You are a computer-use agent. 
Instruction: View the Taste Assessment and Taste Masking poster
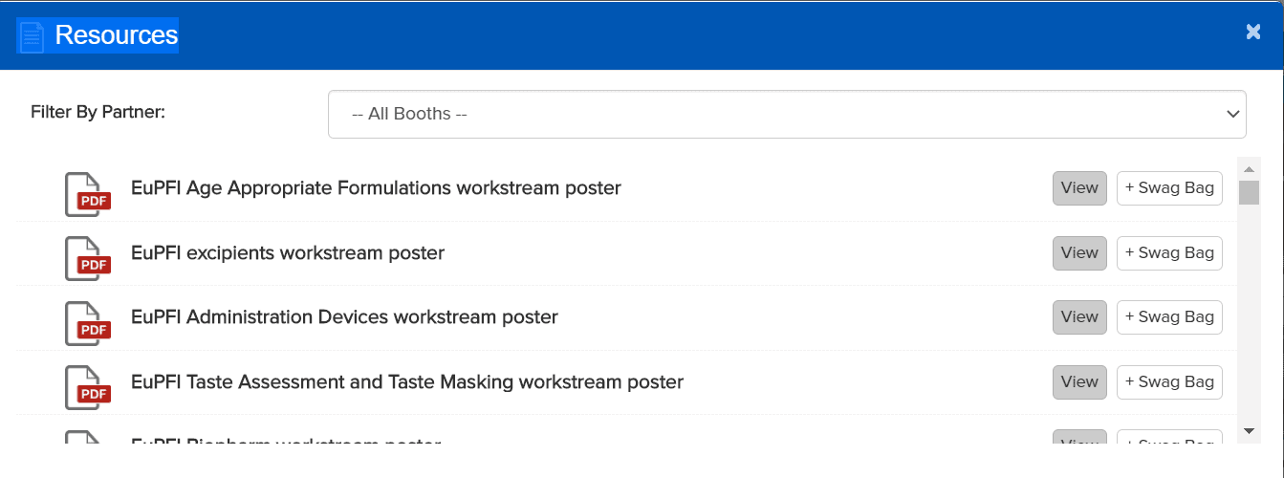point(1079,382)
